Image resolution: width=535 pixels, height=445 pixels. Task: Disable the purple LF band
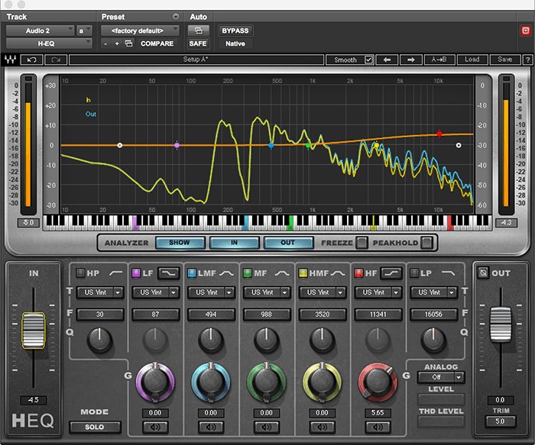point(136,273)
